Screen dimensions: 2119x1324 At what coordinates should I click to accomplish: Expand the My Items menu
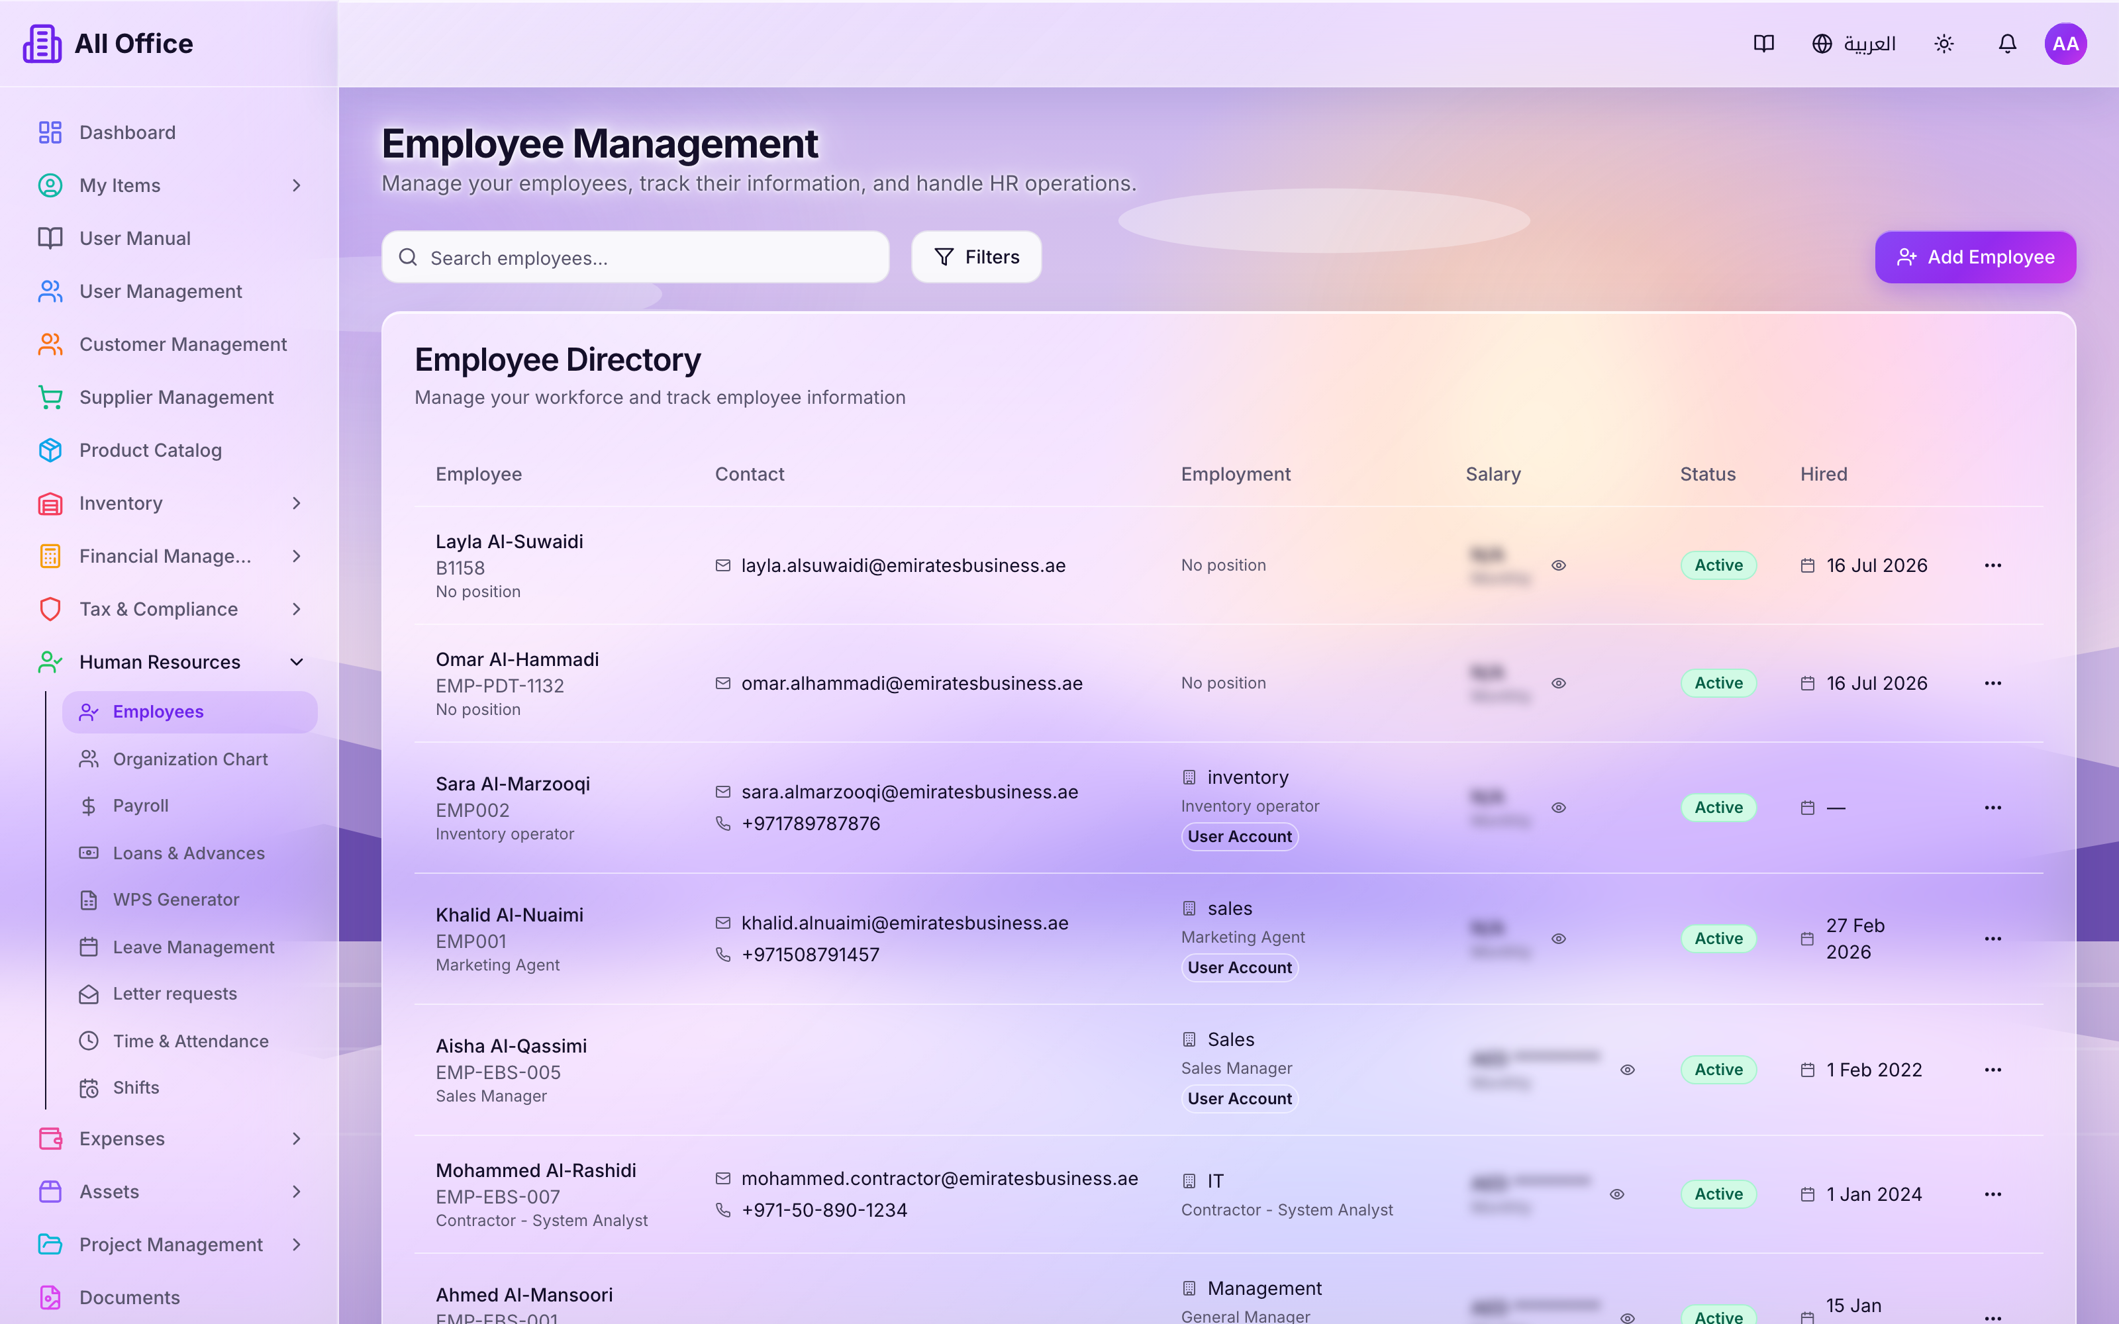tap(169, 185)
